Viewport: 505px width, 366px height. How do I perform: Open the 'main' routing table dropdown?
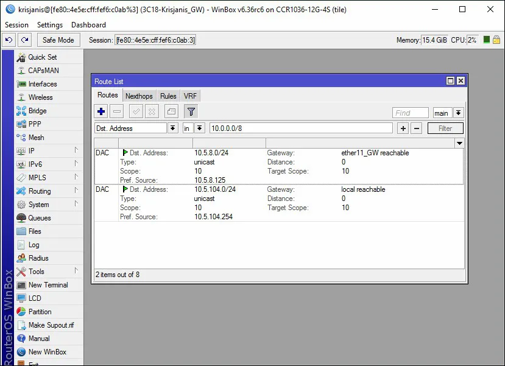pos(458,113)
